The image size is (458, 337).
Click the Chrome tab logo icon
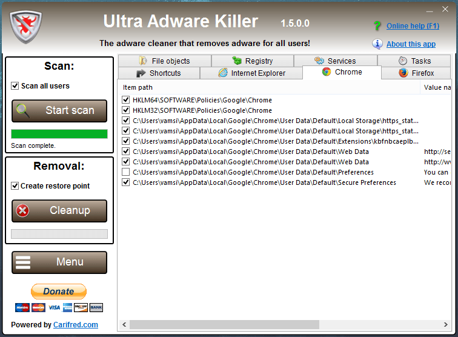(x=327, y=72)
